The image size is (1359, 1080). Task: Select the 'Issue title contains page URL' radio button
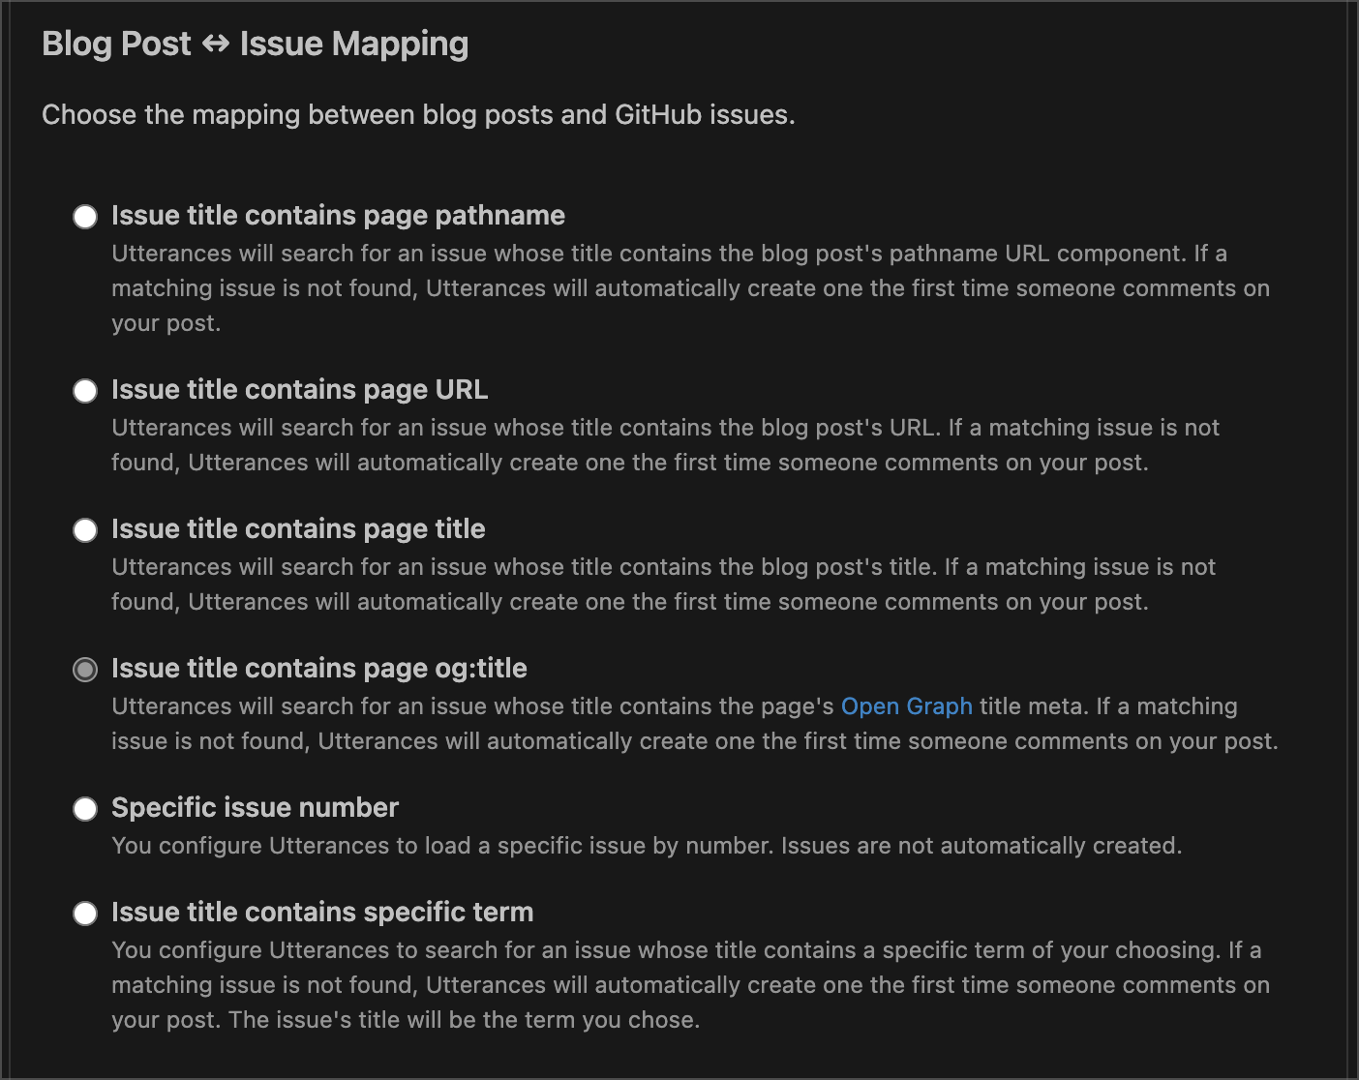coord(85,390)
